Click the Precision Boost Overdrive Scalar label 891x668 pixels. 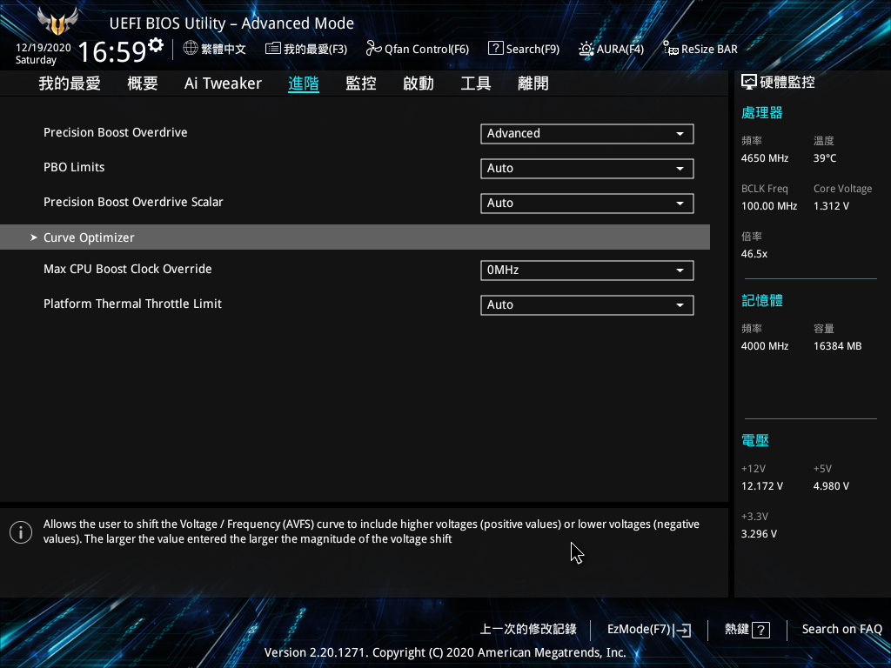click(133, 202)
